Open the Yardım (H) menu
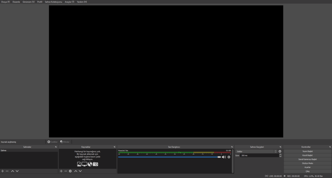Viewport: 332px width, 178px height. click(82, 2)
